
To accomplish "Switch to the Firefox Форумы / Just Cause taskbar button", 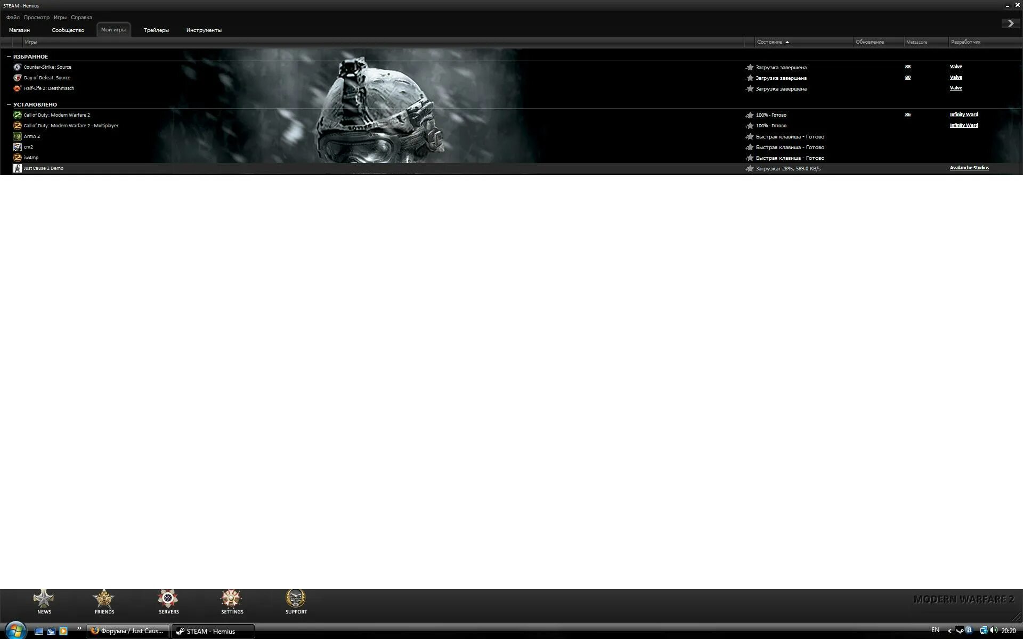I will pos(128,631).
